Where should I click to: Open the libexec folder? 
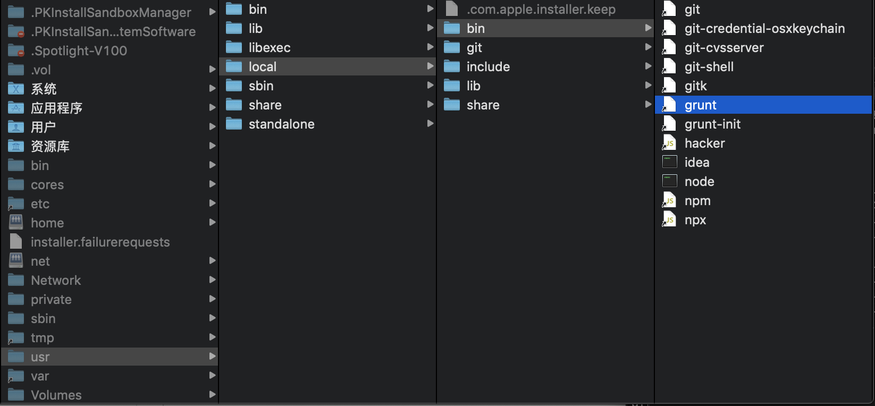(x=327, y=47)
